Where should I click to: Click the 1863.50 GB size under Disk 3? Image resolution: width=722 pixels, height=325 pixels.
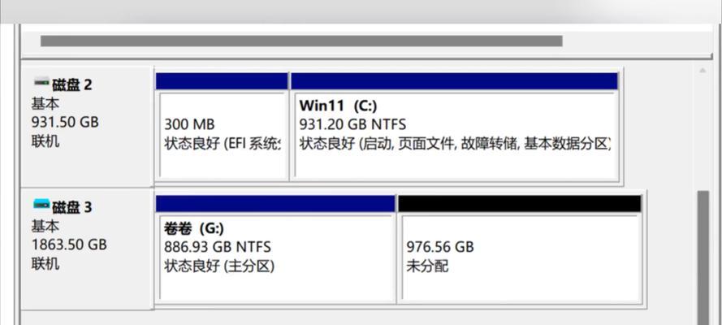coord(69,245)
